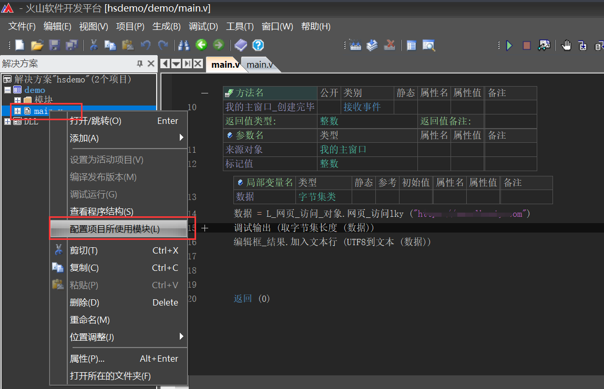Click the green Run play button
Screen dimensions: 604x389
pyautogui.click(x=509, y=46)
